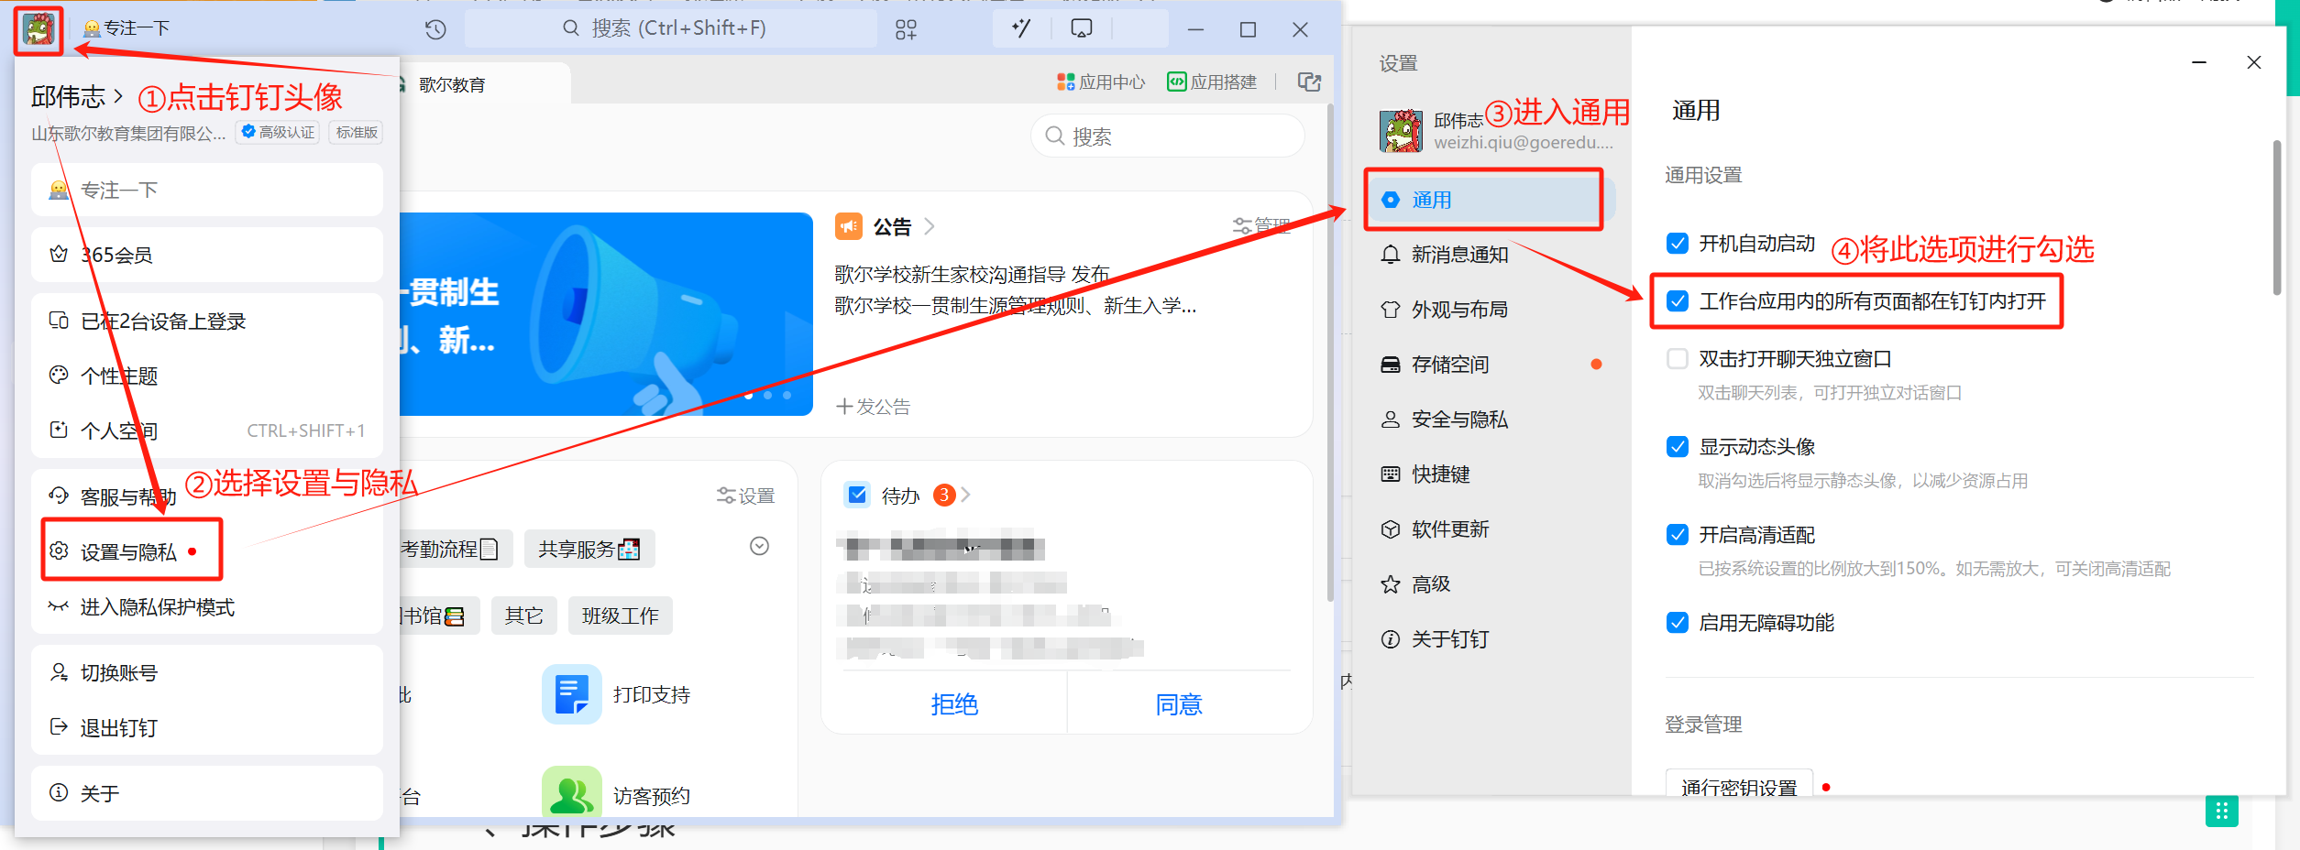Screen dimensions: 2300x850
Task: Click the green grid floating button
Action: (2221, 811)
